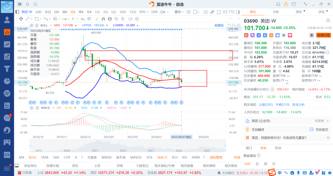This screenshot has width=333, height=176.
Task: Click the chart range navigator strip
Action: (x=128, y=146)
